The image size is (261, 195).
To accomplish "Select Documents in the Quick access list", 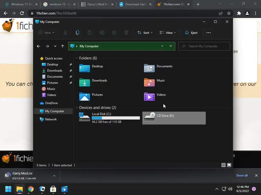I will 55,77.
